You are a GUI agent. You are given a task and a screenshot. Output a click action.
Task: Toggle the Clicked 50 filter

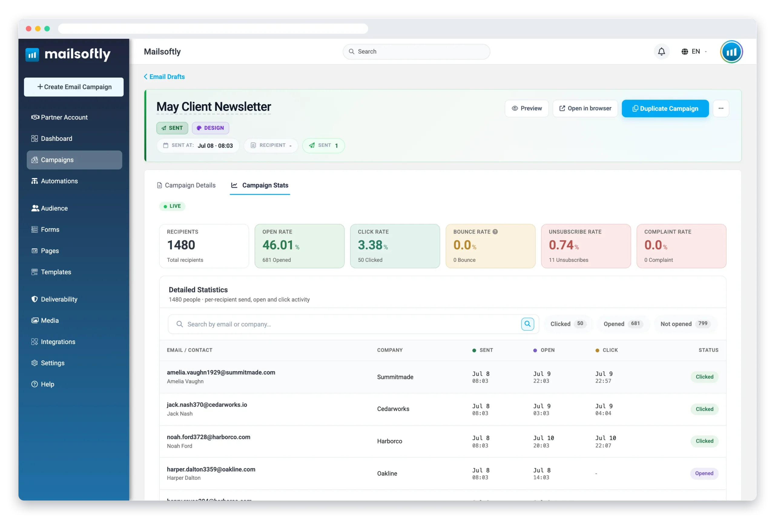pos(568,324)
